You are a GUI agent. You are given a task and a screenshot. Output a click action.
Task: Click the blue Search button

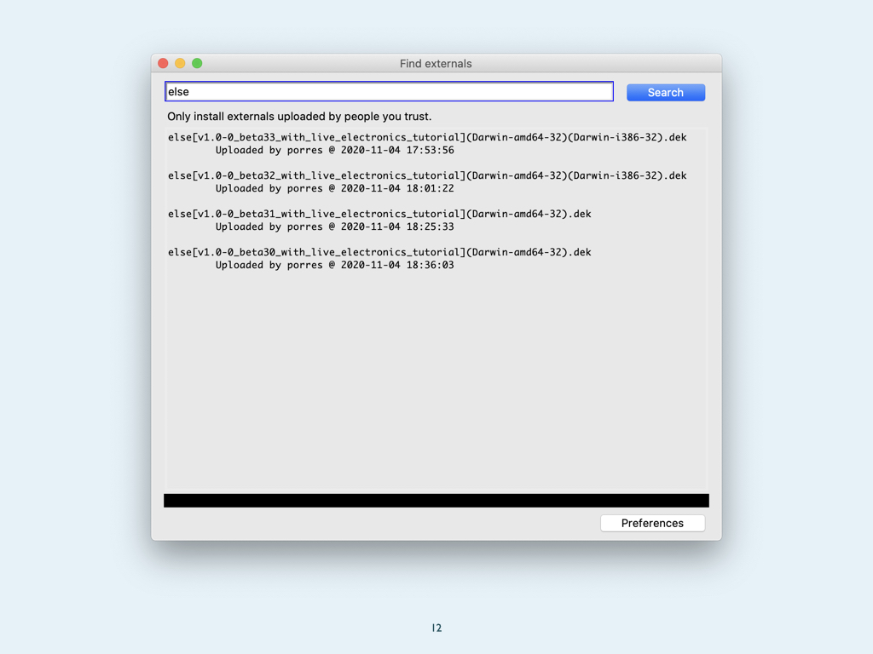(x=665, y=92)
